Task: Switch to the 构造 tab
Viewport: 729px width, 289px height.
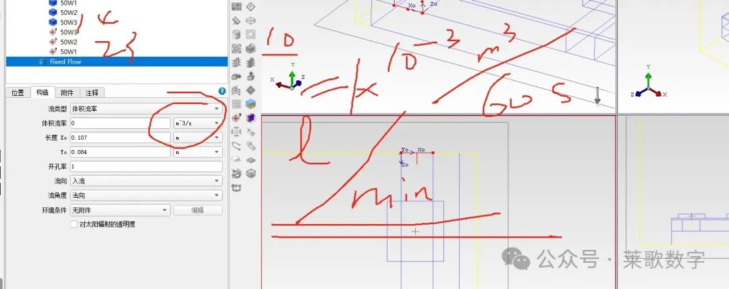Action: (43, 92)
